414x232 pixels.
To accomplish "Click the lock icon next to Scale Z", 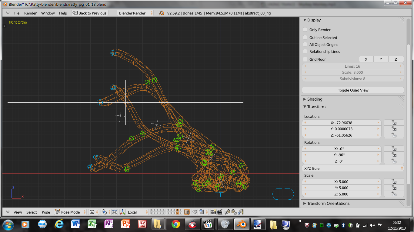I will click(x=394, y=194).
